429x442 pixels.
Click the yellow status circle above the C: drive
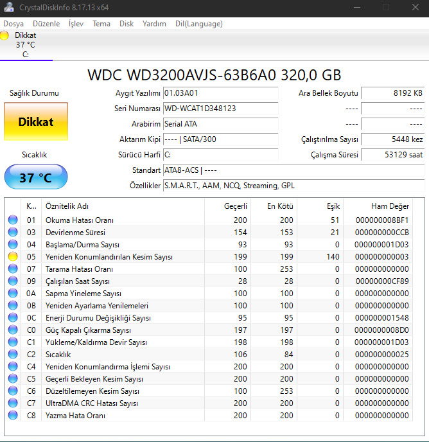(x=4, y=35)
